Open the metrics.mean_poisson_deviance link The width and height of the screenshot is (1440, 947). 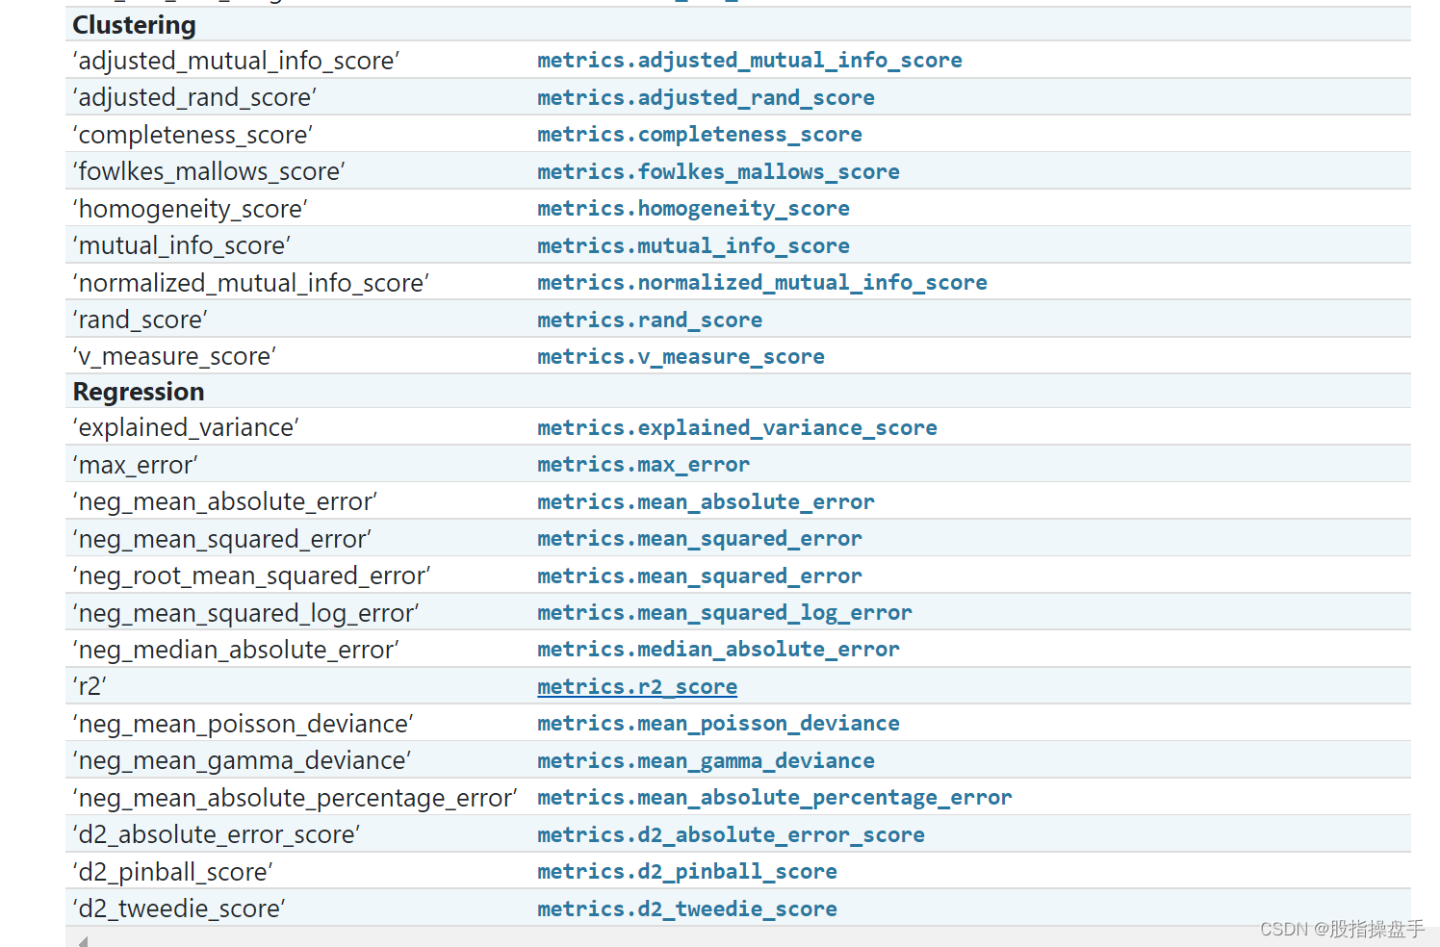pyautogui.click(x=718, y=723)
